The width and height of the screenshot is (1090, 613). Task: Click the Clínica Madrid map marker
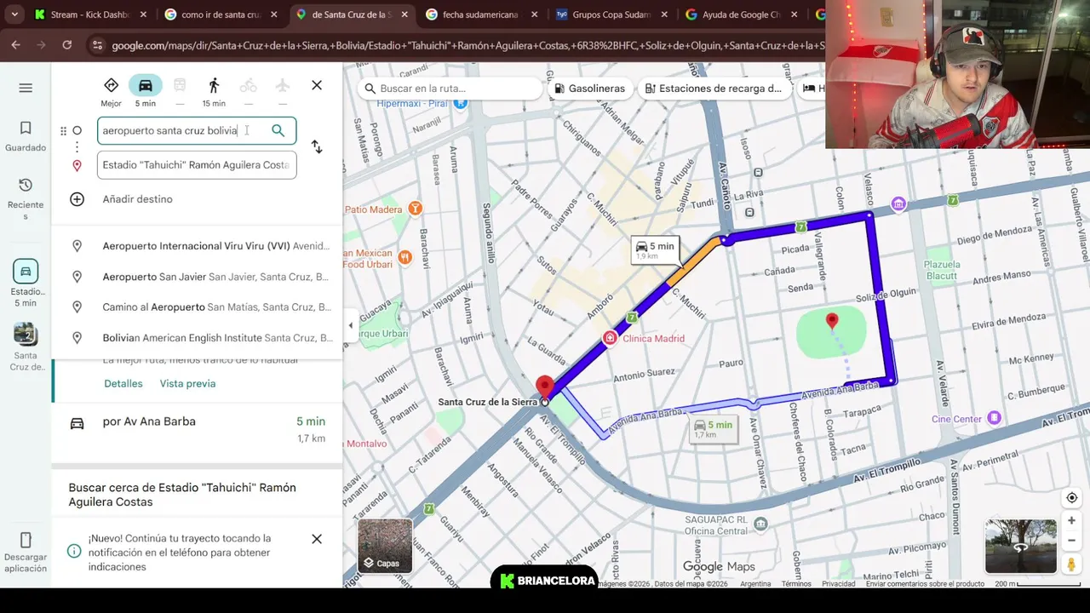tap(610, 338)
